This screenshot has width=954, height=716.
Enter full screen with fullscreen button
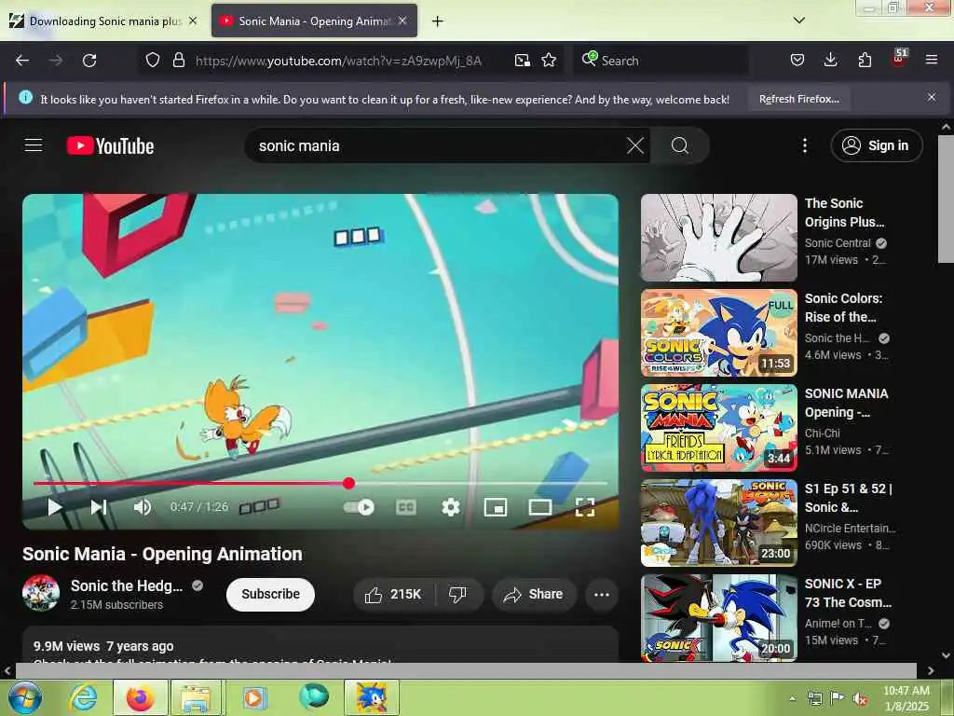585,507
